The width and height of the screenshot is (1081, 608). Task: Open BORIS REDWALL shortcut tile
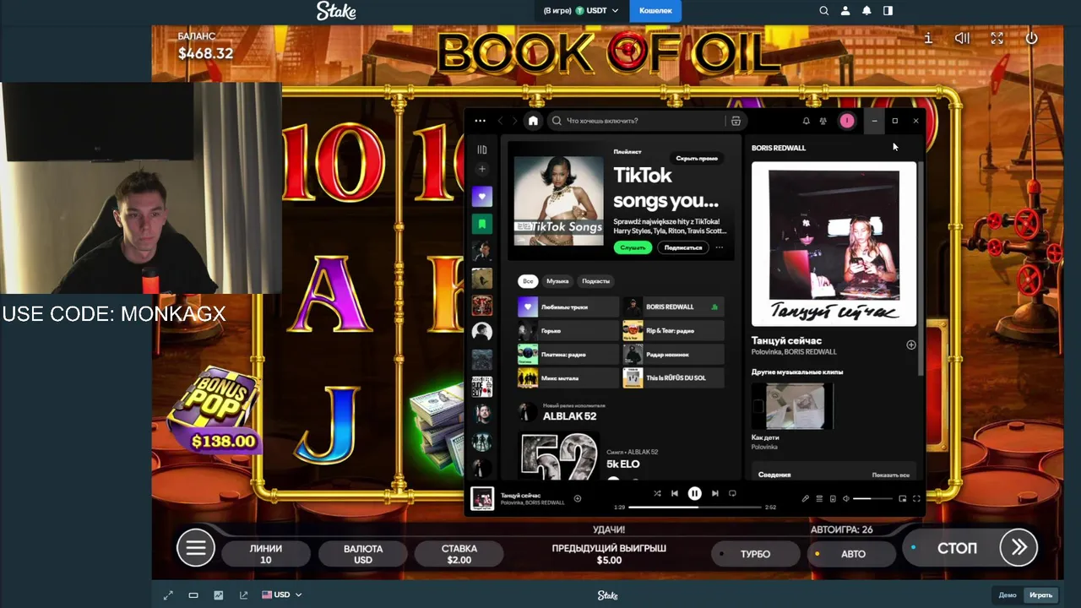click(x=673, y=307)
